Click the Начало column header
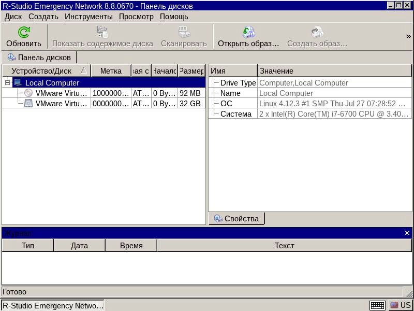Viewport: 414px width, 311px height. tap(165, 71)
